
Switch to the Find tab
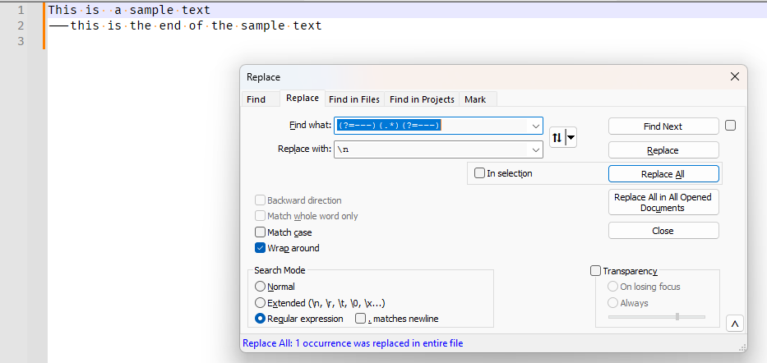[256, 99]
